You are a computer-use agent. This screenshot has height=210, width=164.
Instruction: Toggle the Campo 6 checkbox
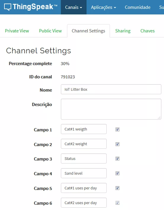tap(117, 203)
